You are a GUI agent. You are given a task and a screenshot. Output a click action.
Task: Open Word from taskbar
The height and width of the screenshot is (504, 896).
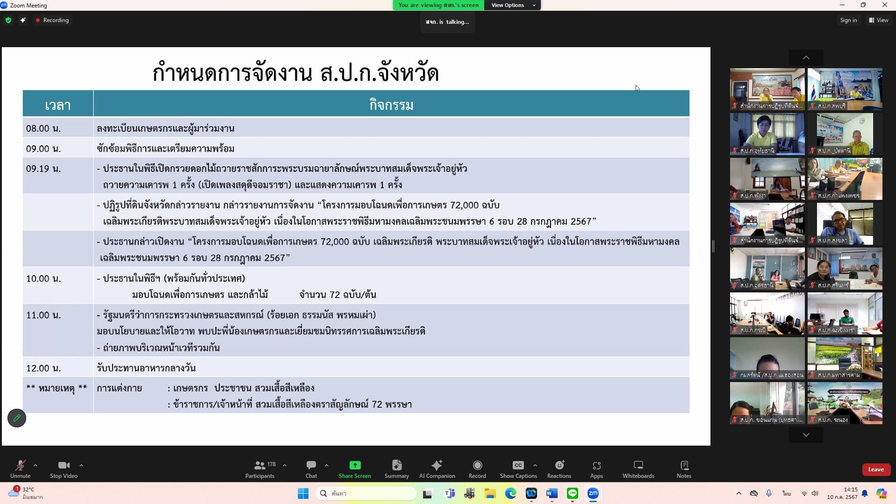[552, 493]
